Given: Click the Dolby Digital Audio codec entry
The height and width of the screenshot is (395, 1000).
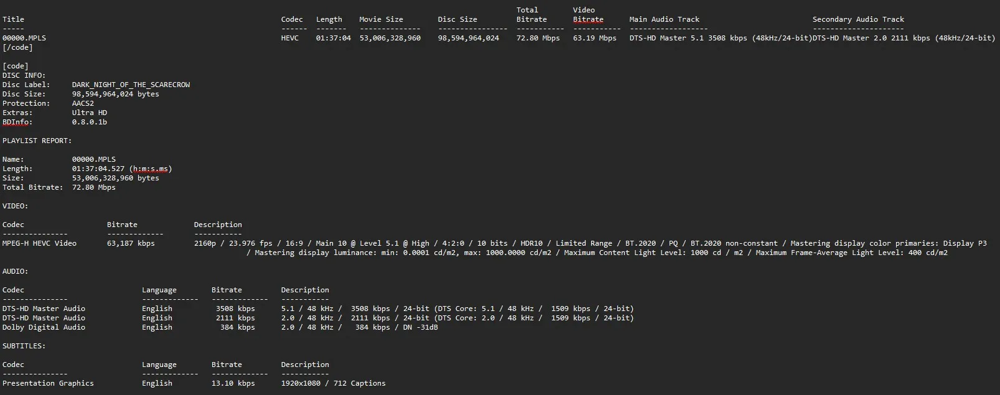Looking at the screenshot, I should tap(44, 327).
